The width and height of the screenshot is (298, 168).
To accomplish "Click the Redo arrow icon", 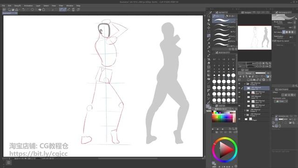I will point(27,9).
